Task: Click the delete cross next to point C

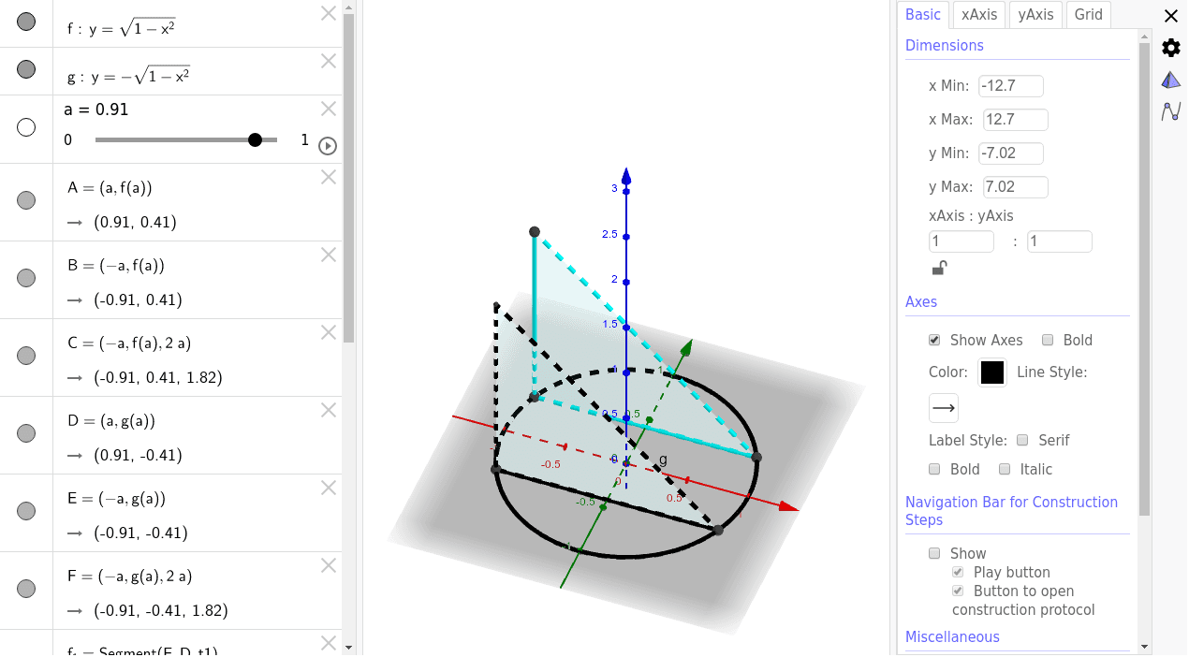Action: [328, 332]
